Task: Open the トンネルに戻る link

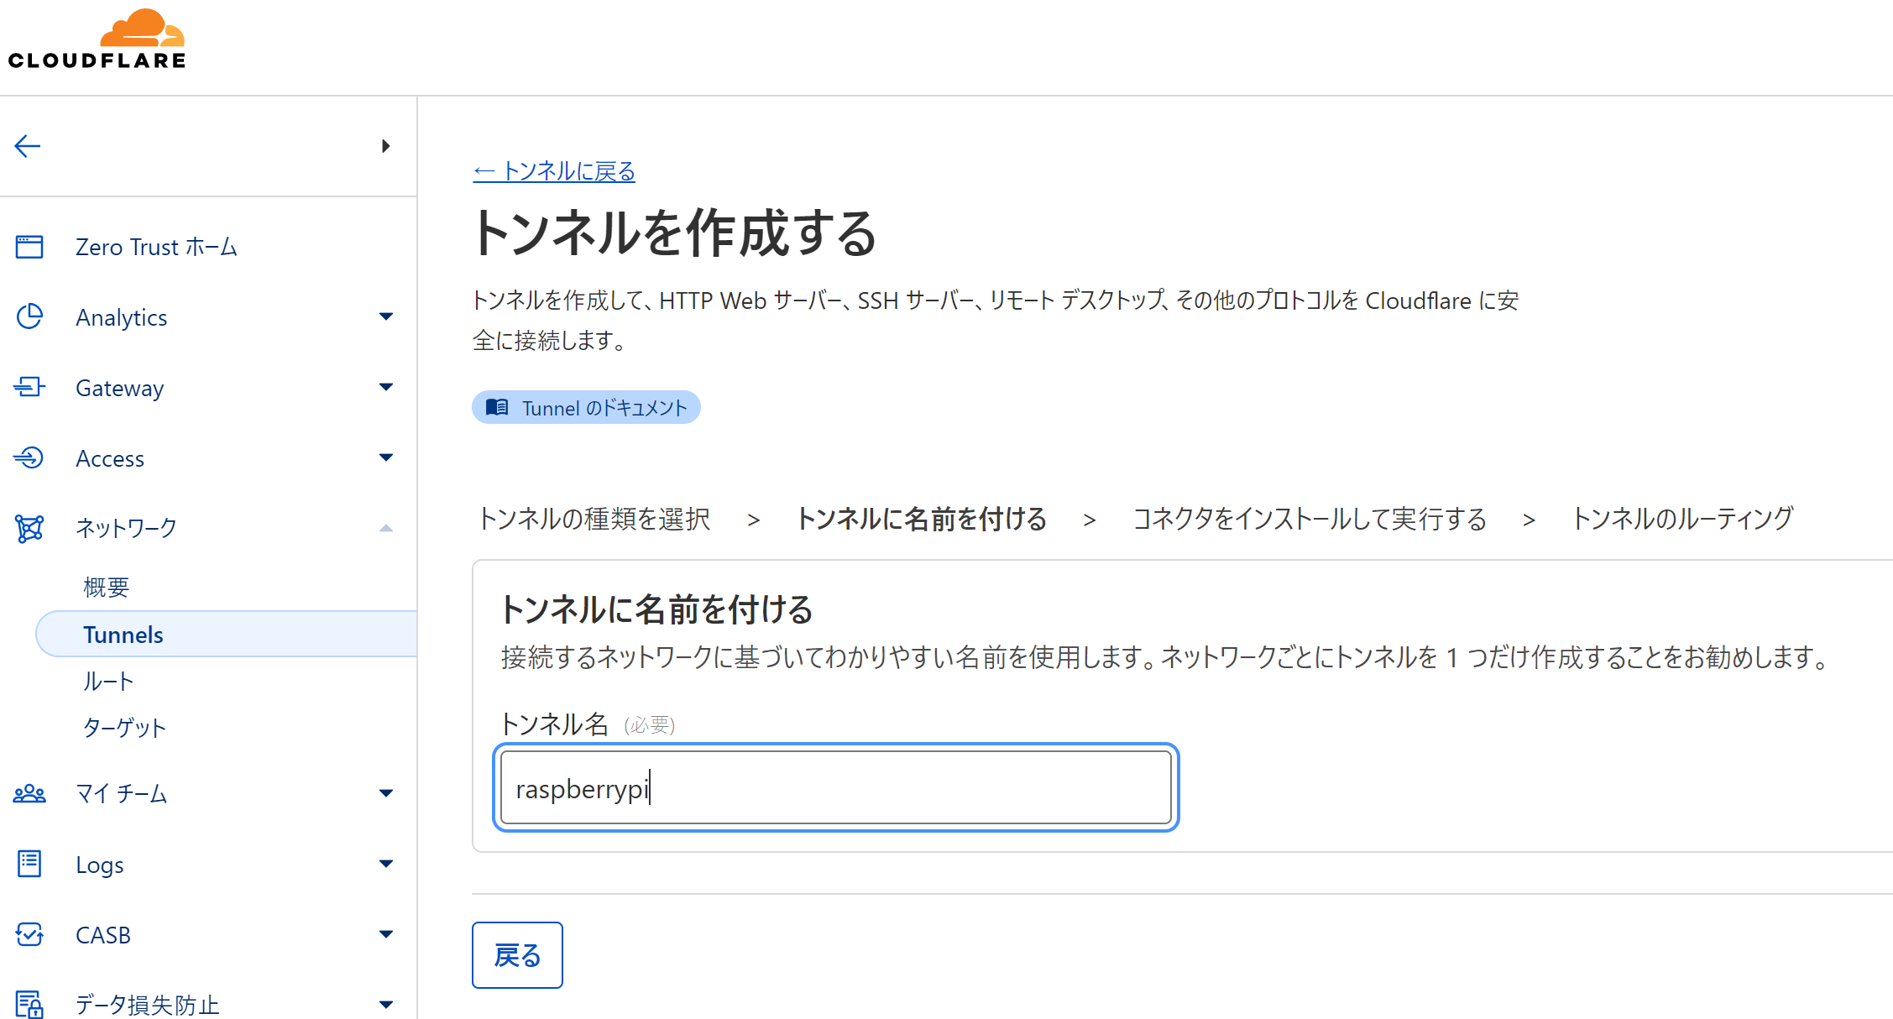Action: point(553,170)
